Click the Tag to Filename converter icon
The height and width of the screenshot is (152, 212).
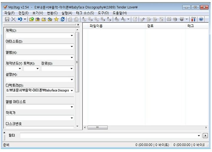[x=84, y=19]
